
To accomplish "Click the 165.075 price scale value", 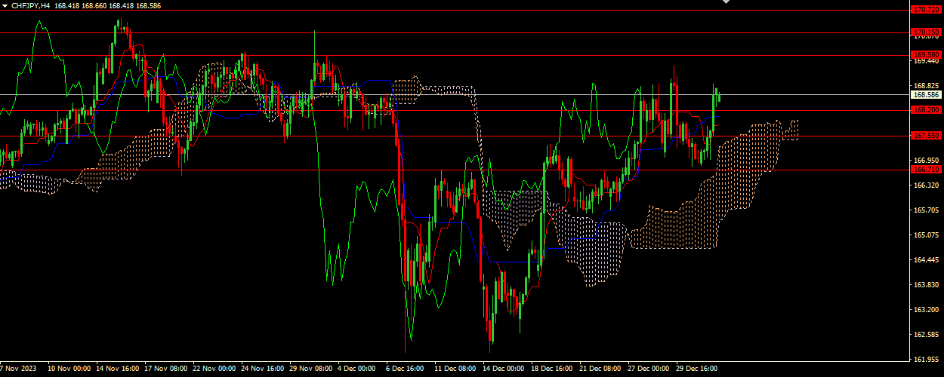I will 926,235.
